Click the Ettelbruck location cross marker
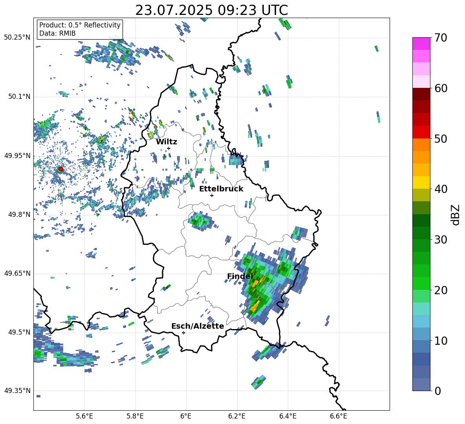This screenshot has width=465, height=424. tap(212, 195)
